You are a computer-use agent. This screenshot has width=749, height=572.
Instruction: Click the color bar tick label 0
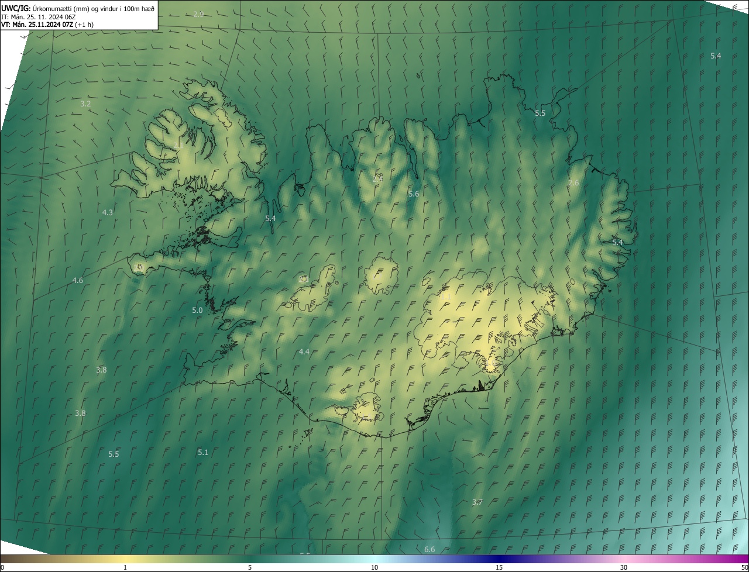click(x=2, y=568)
